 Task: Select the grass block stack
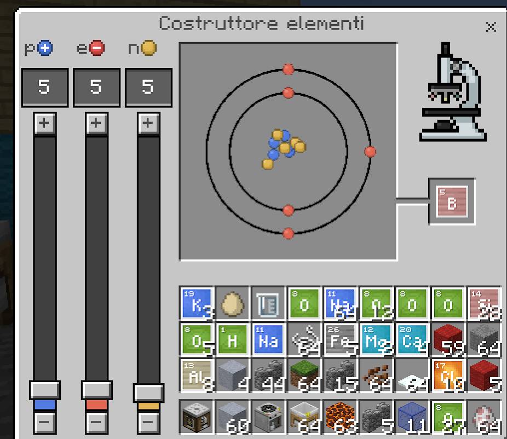coord(304,376)
